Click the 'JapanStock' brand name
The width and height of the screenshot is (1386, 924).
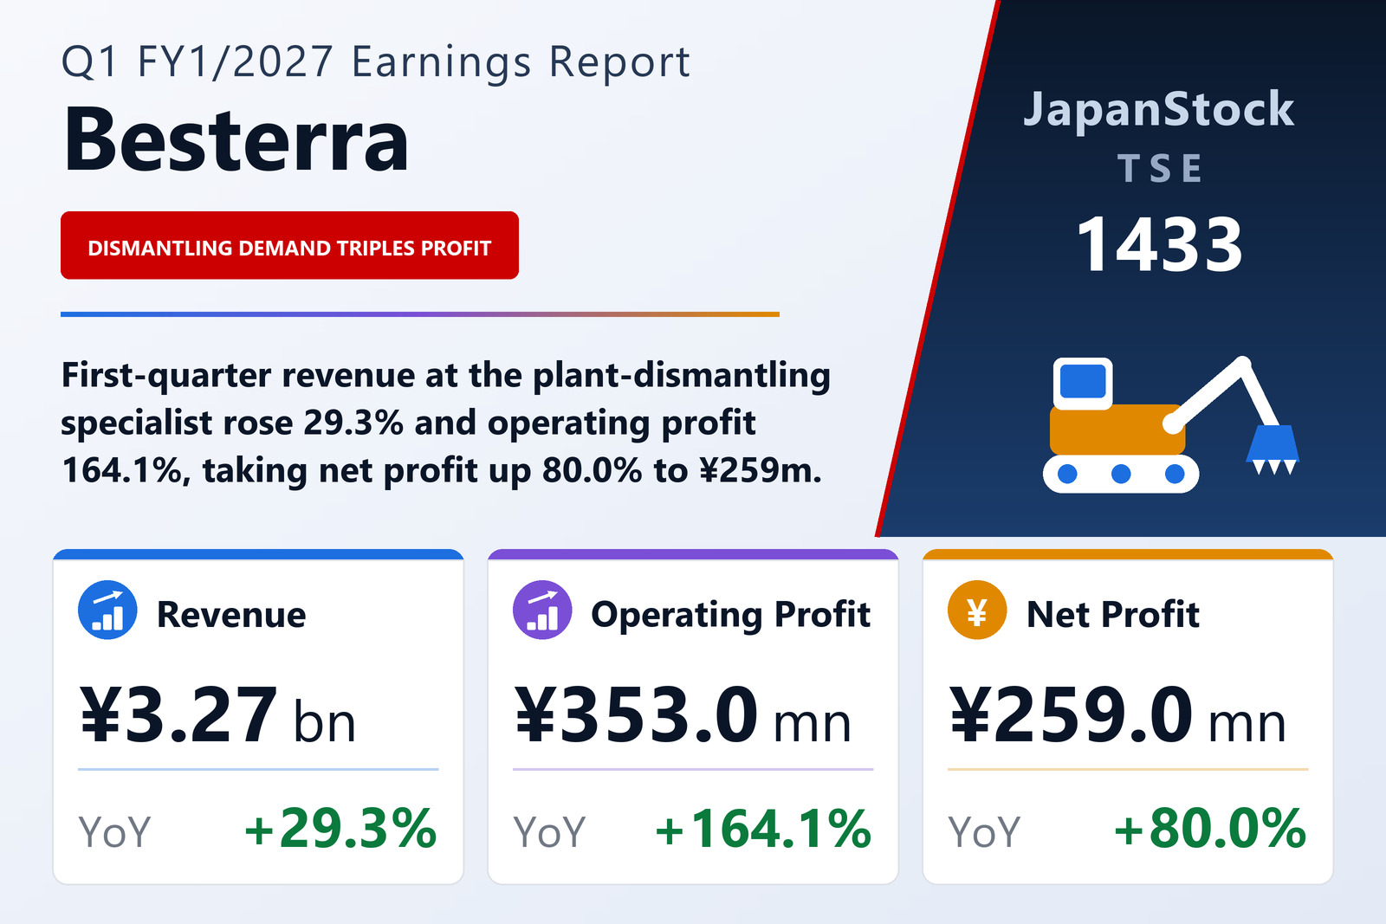pyautogui.click(x=1159, y=111)
